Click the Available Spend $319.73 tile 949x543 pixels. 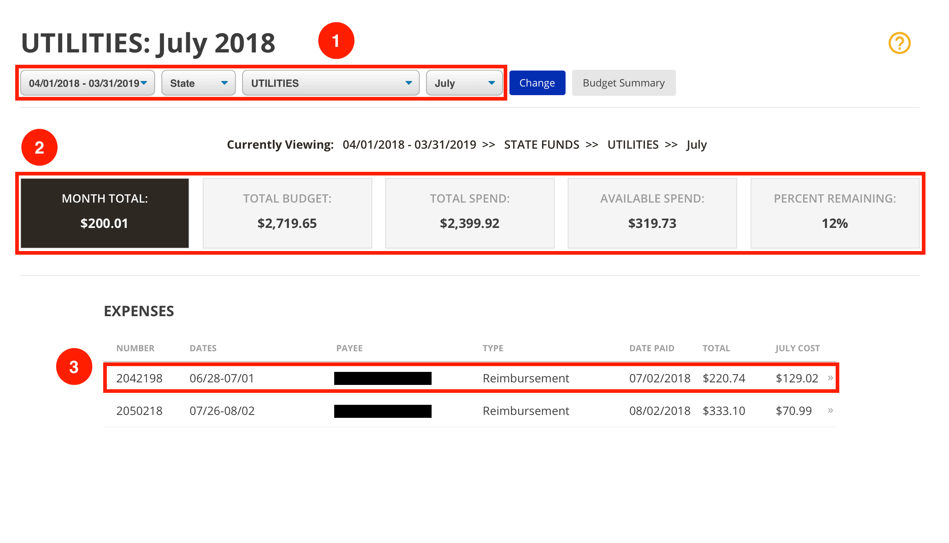(x=652, y=213)
